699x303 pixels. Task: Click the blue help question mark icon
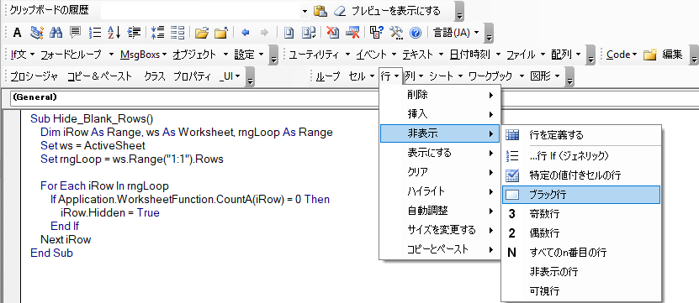coord(416,32)
